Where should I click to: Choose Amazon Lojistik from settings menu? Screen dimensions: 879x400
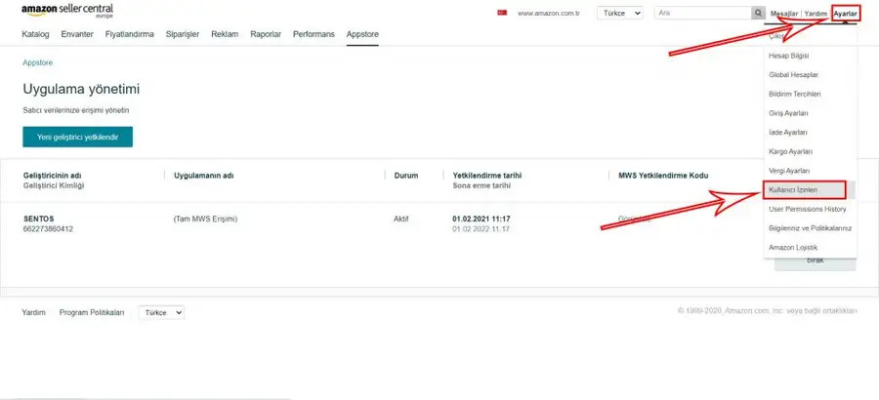point(793,247)
